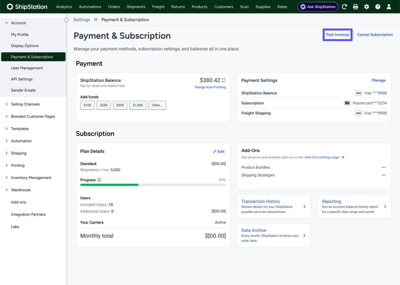The width and height of the screenshot is (400, 285).
Task: Add $100 funds
Action: 87,105
